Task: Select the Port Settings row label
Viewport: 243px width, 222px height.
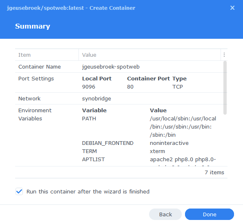Action: pyautogui.click(x=36, y=79)
